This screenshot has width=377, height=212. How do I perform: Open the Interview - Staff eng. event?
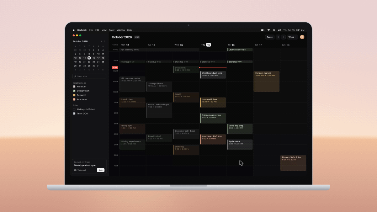click(x=213, y=139)
